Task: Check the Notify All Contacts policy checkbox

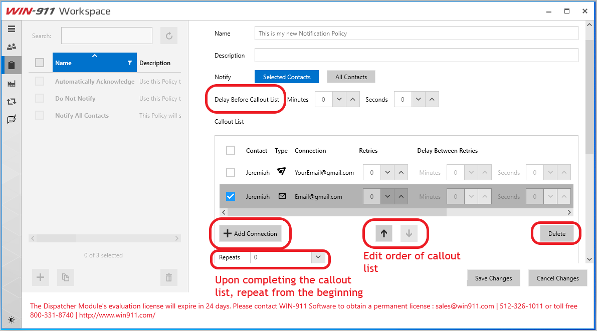Action: tap(40, 115)
